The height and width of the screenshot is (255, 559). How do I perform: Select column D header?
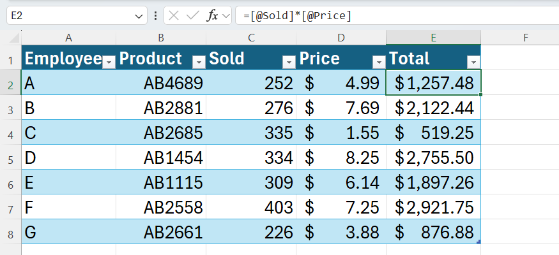341,38
